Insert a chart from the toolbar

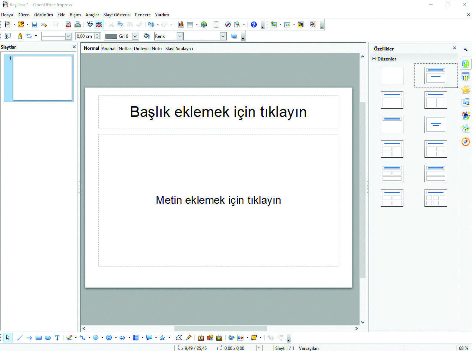pyautogui.click(x=181, y=24)
